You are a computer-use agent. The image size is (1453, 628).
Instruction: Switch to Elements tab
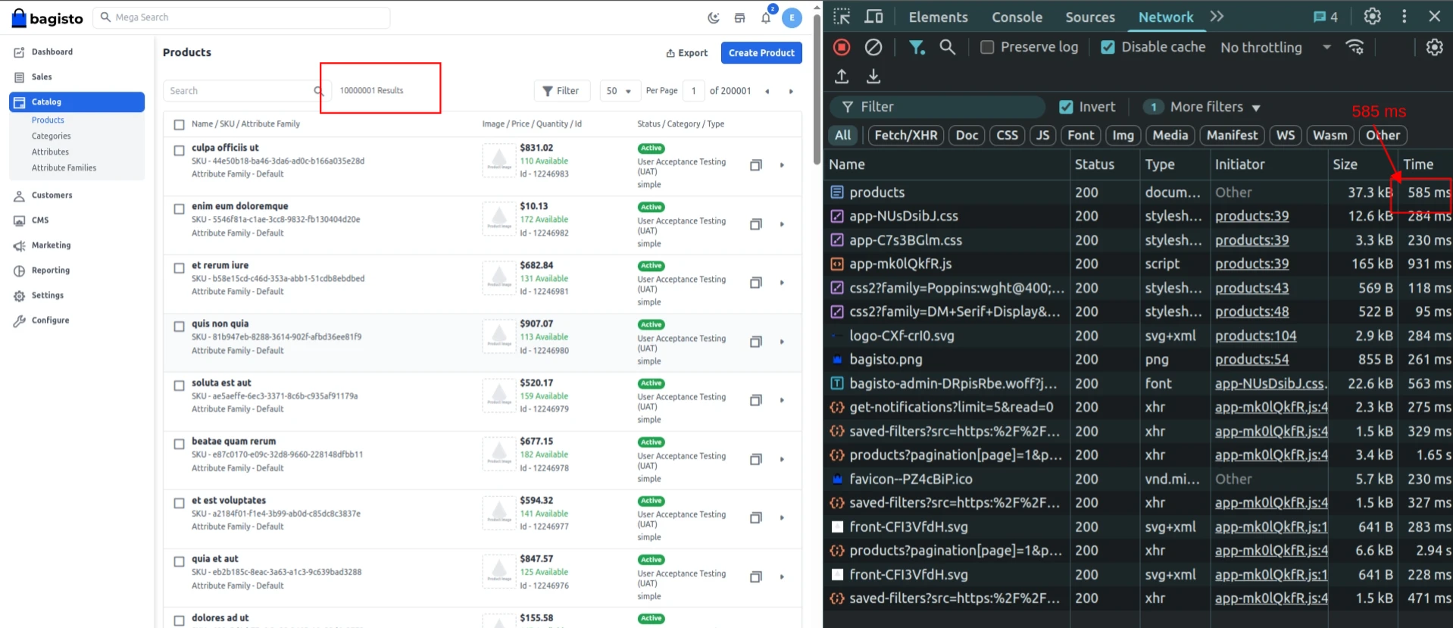pos(938,17)
